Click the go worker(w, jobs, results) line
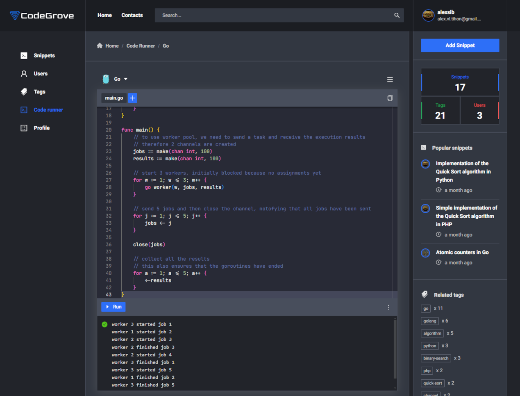Screen dimensions: 520x396 pyautogui.click(x=184, y=187)
